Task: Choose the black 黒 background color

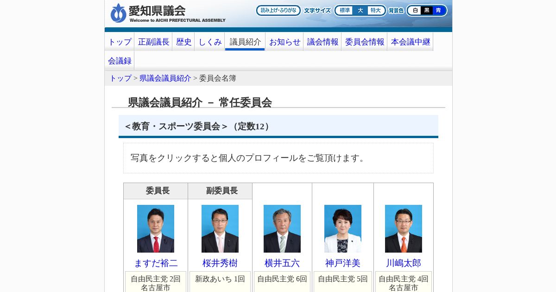Action: 426,10
